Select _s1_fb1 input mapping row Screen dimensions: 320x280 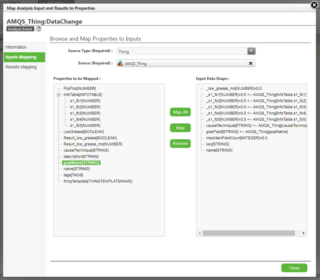tap(256, 95)
